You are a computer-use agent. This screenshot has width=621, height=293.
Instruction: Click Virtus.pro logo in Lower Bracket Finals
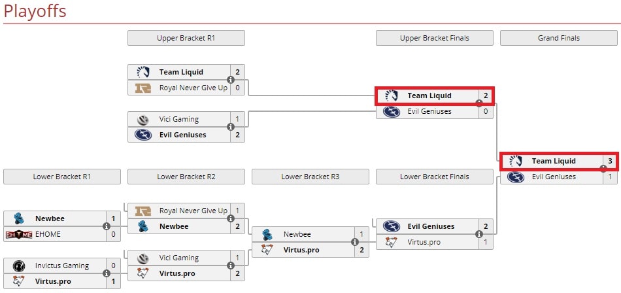click(392, 242)
